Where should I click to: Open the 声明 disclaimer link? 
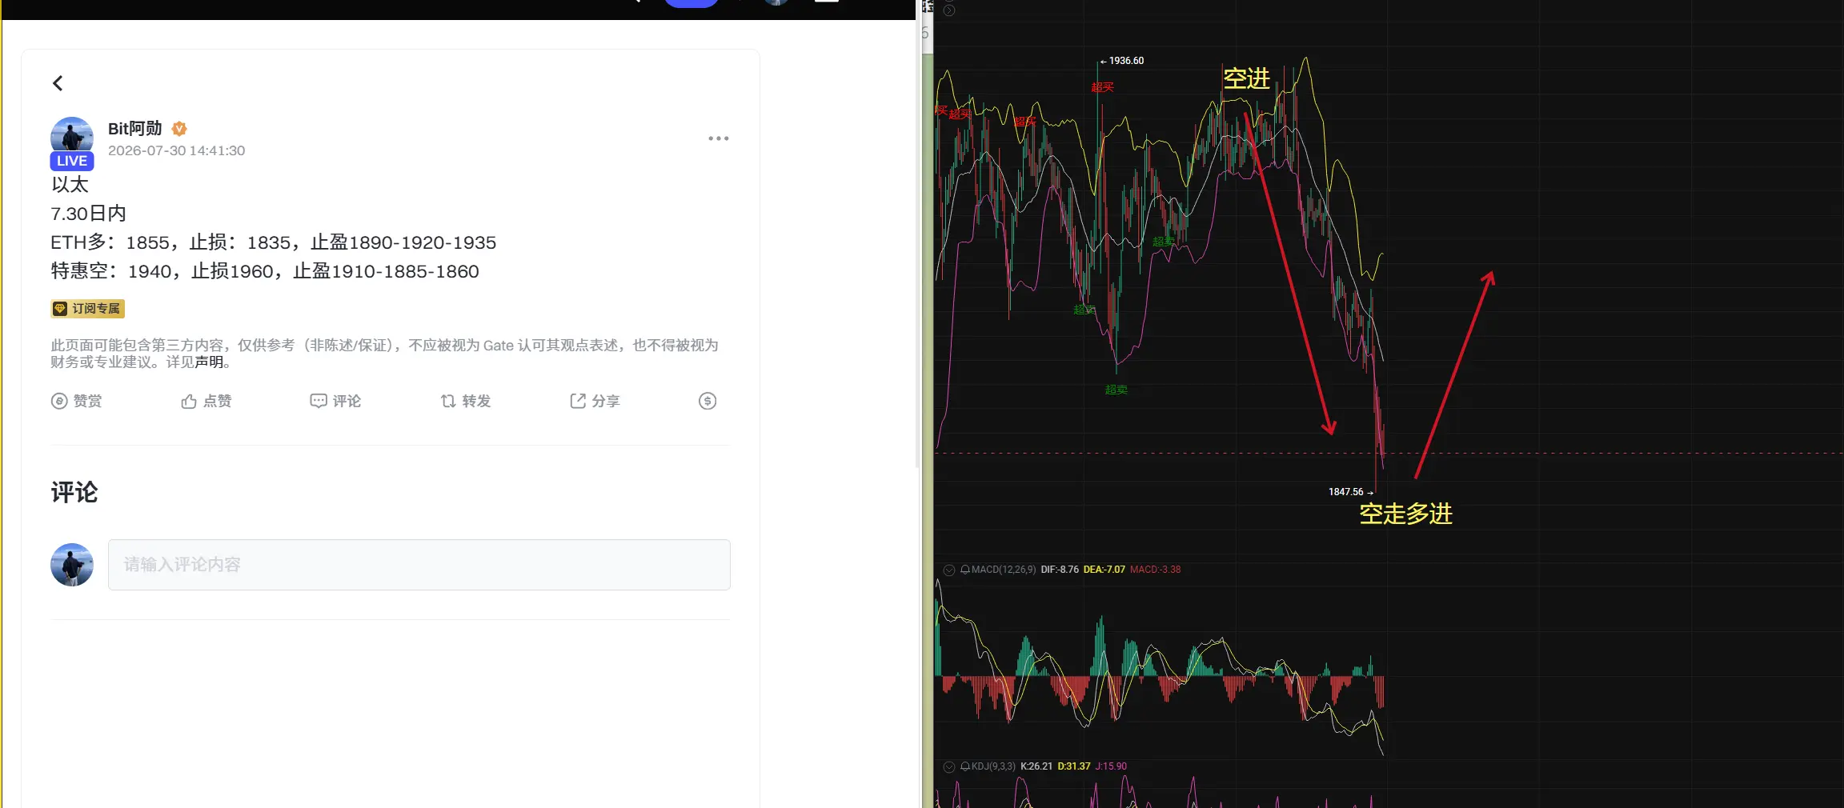click(209, 362)
